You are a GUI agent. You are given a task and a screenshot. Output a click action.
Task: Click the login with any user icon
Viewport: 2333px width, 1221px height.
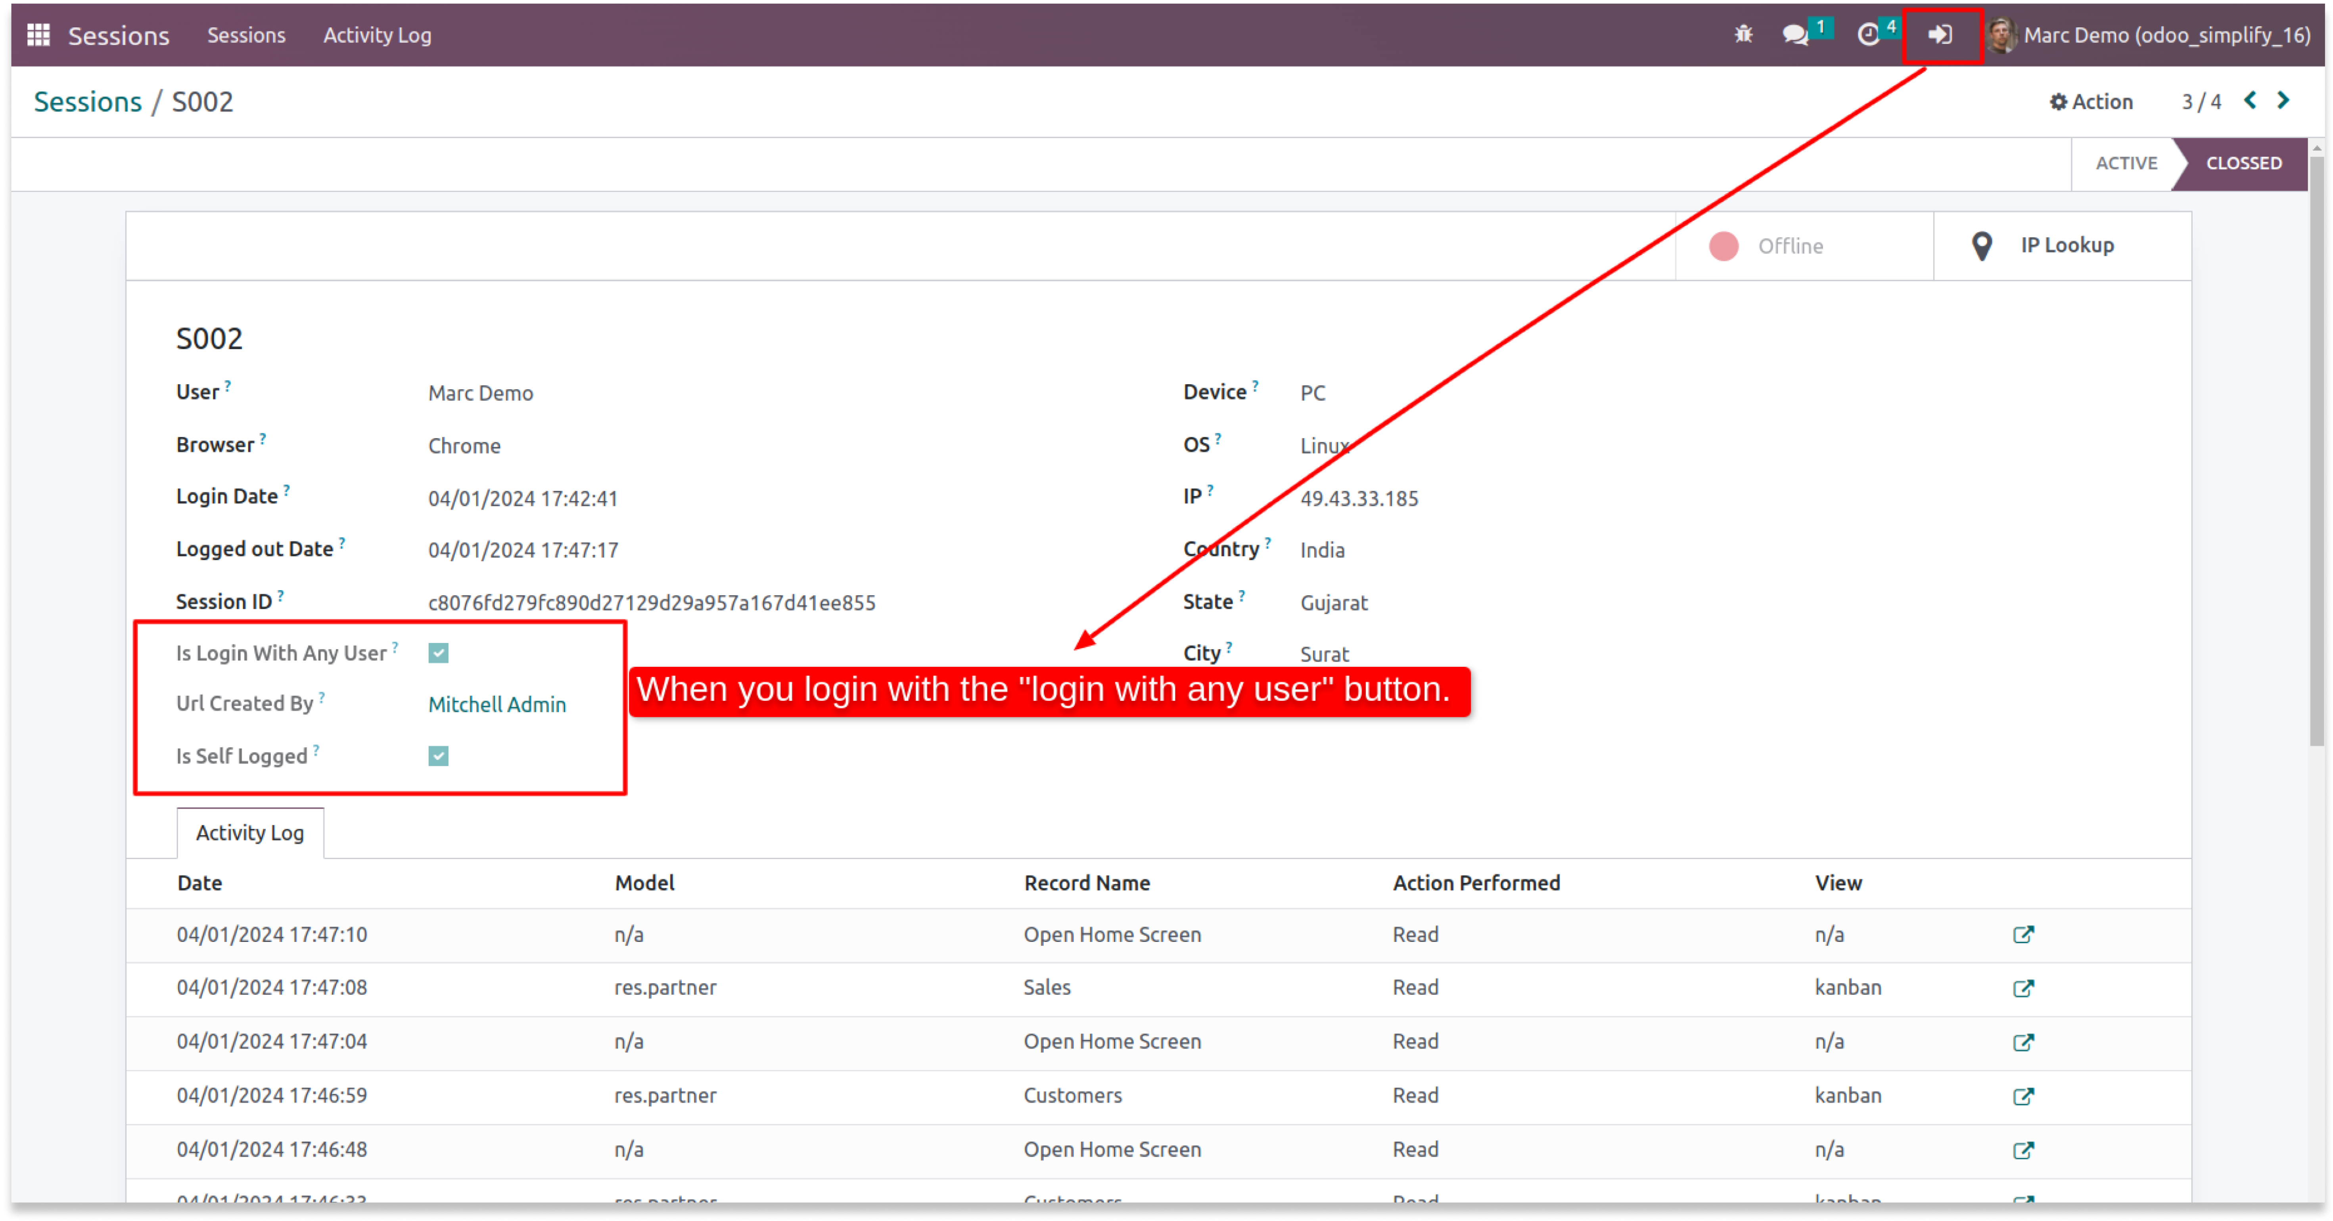[1940, 34]
